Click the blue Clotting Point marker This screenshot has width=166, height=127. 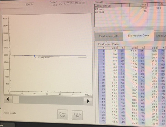point(35,56)
